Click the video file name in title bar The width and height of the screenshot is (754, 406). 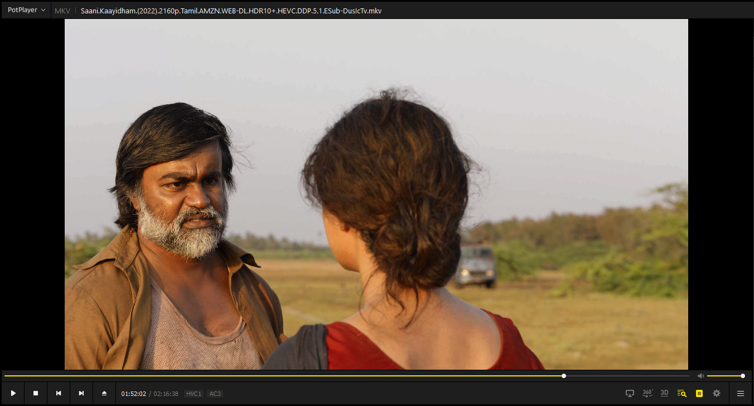pos(231,11)
